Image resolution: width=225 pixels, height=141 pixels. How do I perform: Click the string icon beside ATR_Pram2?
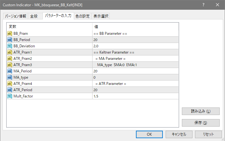click(10, 59)
